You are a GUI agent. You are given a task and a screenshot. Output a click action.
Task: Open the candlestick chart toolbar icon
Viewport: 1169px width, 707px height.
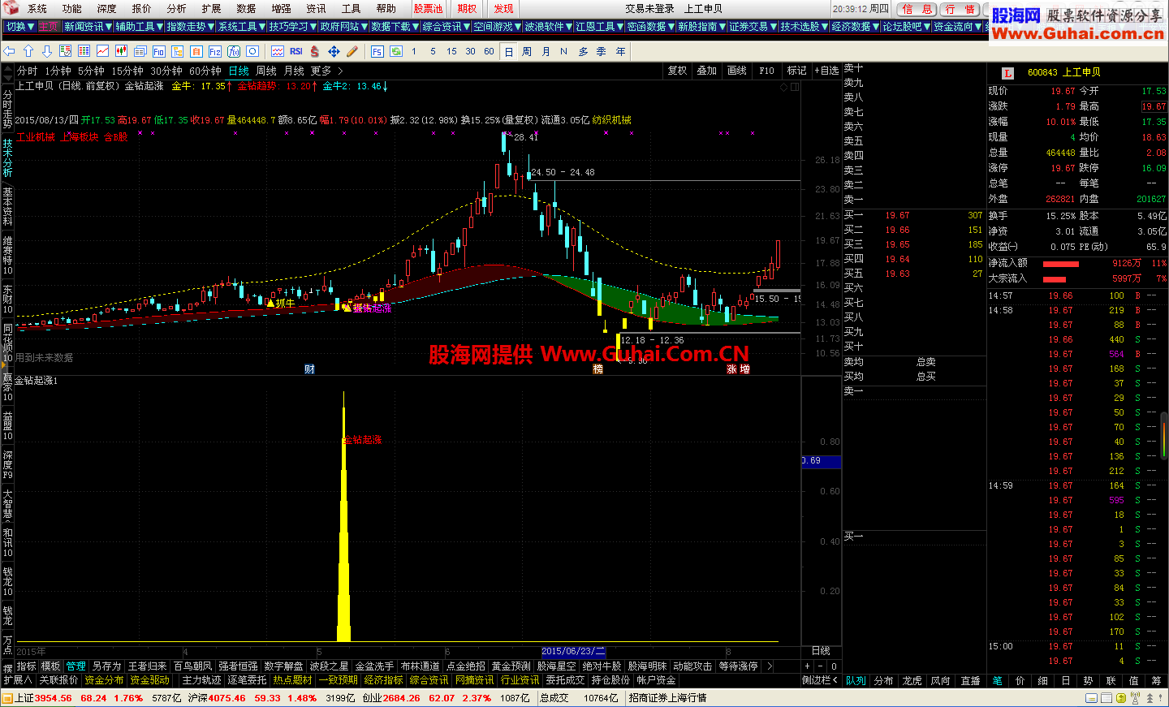tap(121, 51)
